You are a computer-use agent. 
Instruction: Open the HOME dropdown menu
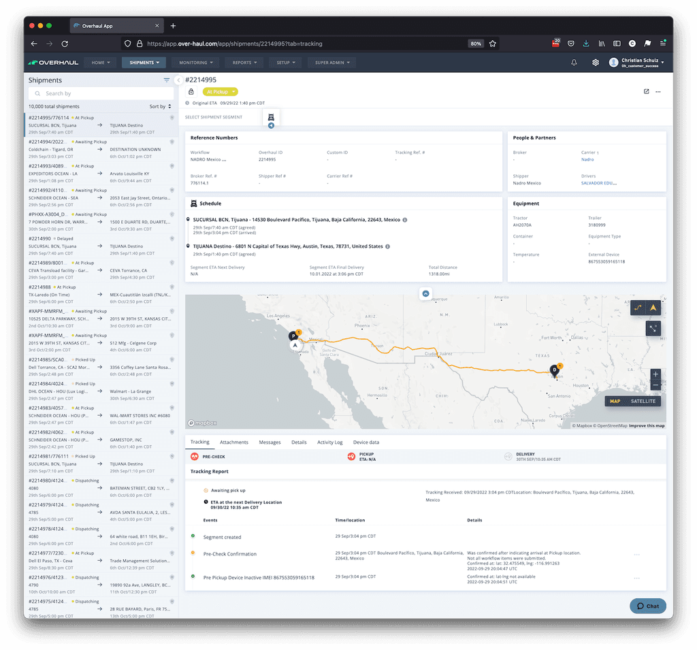(x=101, y=63)
